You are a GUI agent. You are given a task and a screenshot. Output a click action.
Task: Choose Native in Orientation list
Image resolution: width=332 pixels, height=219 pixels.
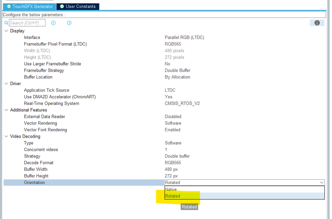[x=245, y=189]
